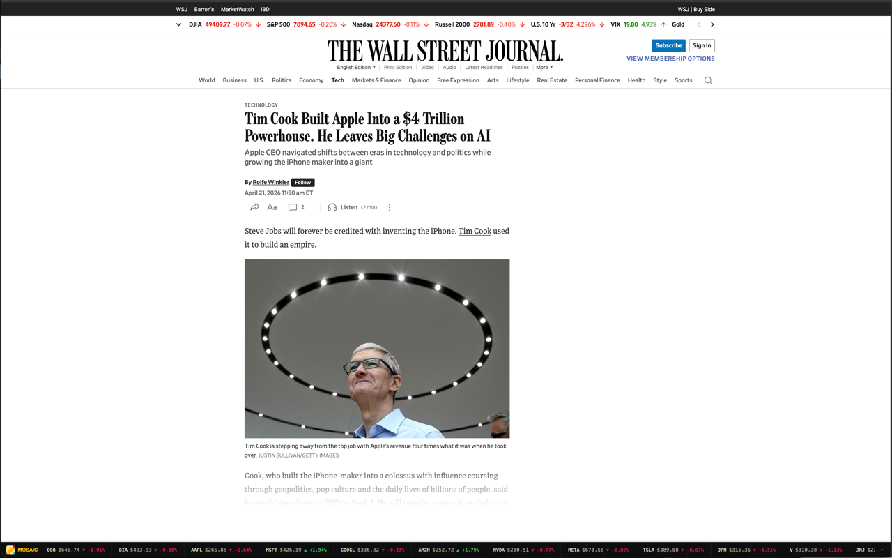Go to the World section

[x=207, y=80]
